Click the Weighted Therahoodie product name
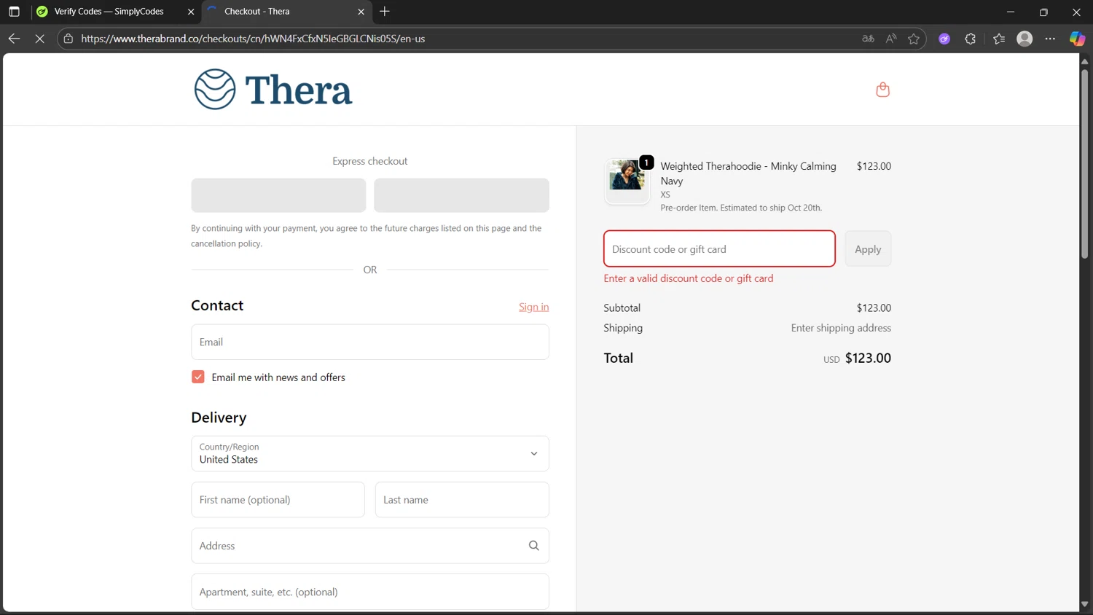Image resolution: width=1093 pixels, height=615 pixels. pyautogui.click(x=748, y=173)
